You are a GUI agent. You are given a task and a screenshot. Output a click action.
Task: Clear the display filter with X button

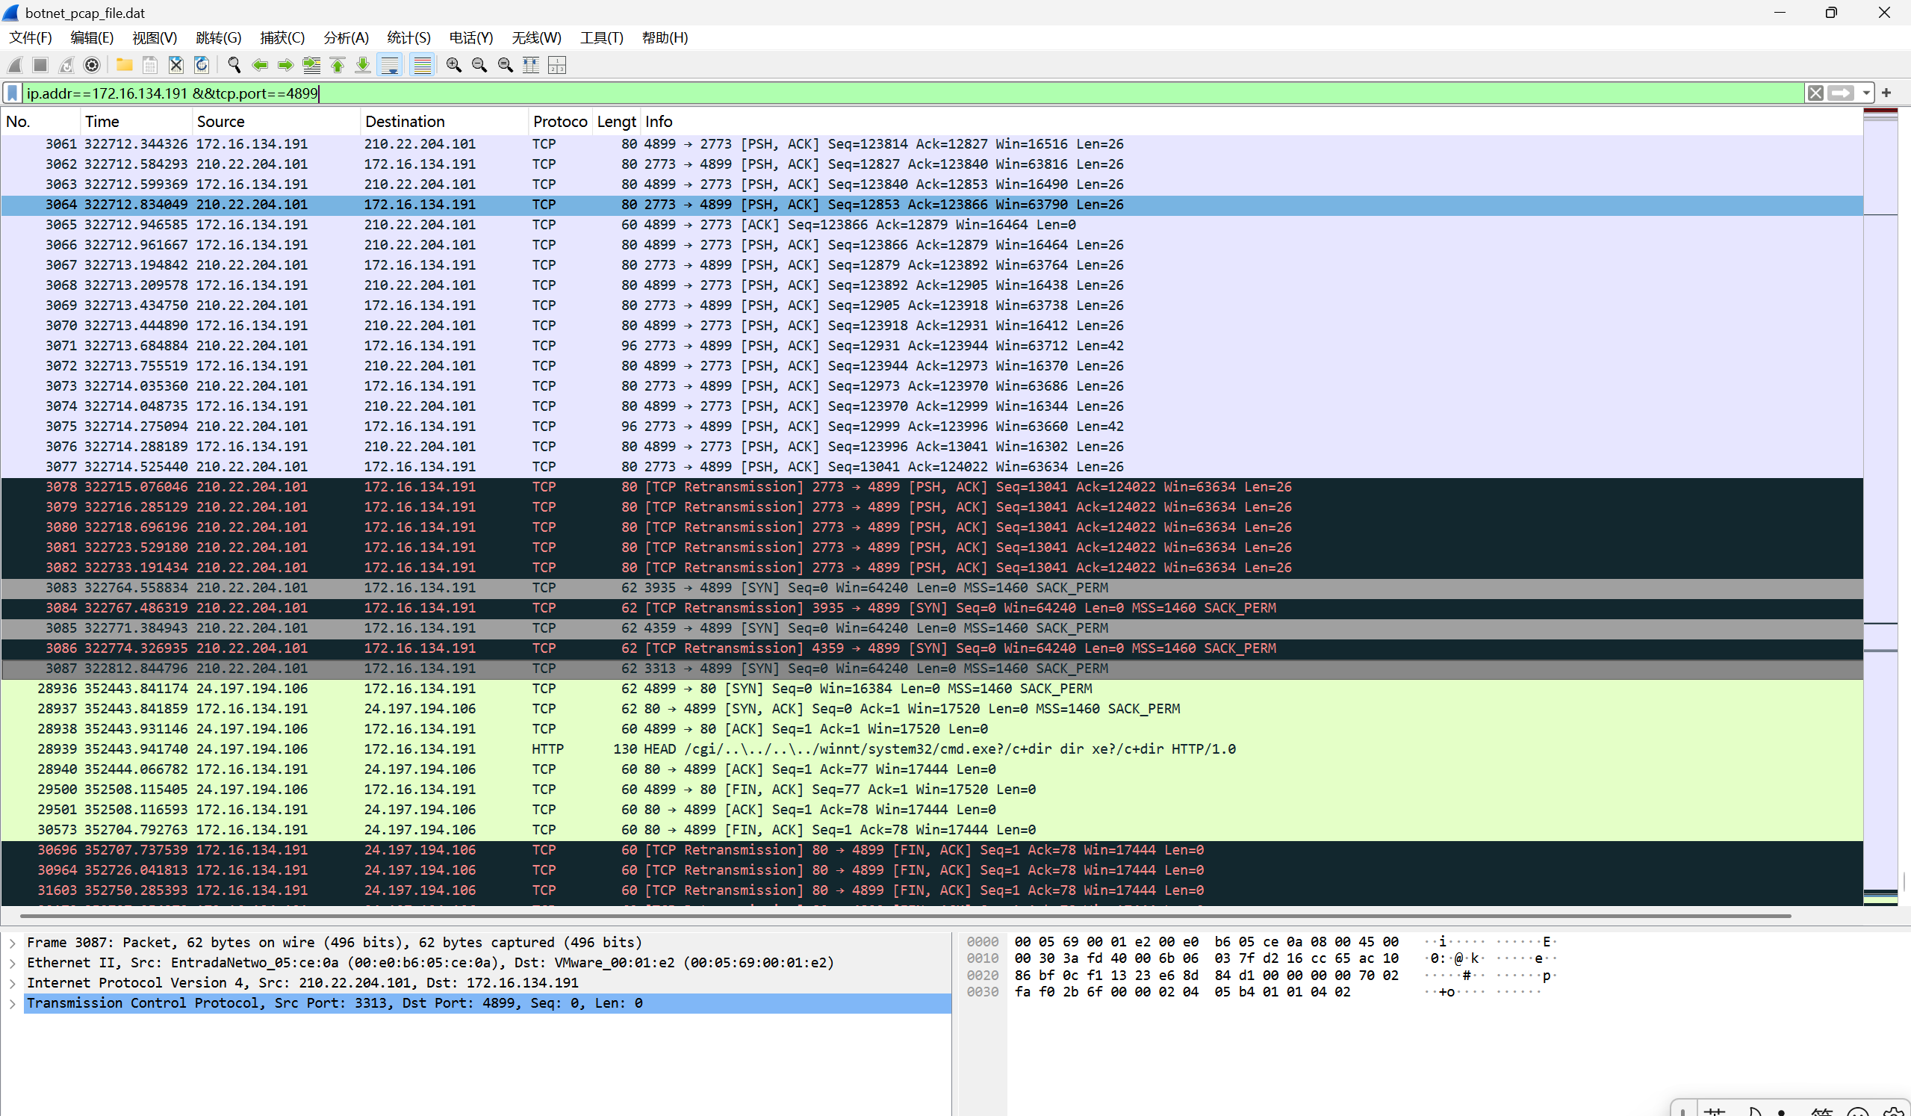1815,93
